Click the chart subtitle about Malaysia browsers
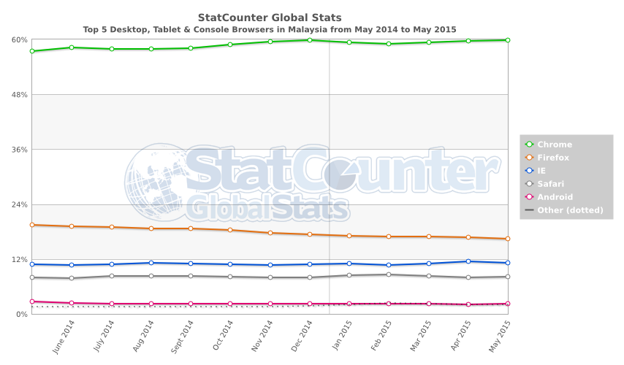Image resolution: width=624 pixels, height=365 pixels. tap(270, 29)
